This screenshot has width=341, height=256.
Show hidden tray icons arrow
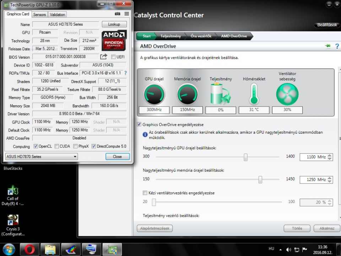[x=281, y=250]
